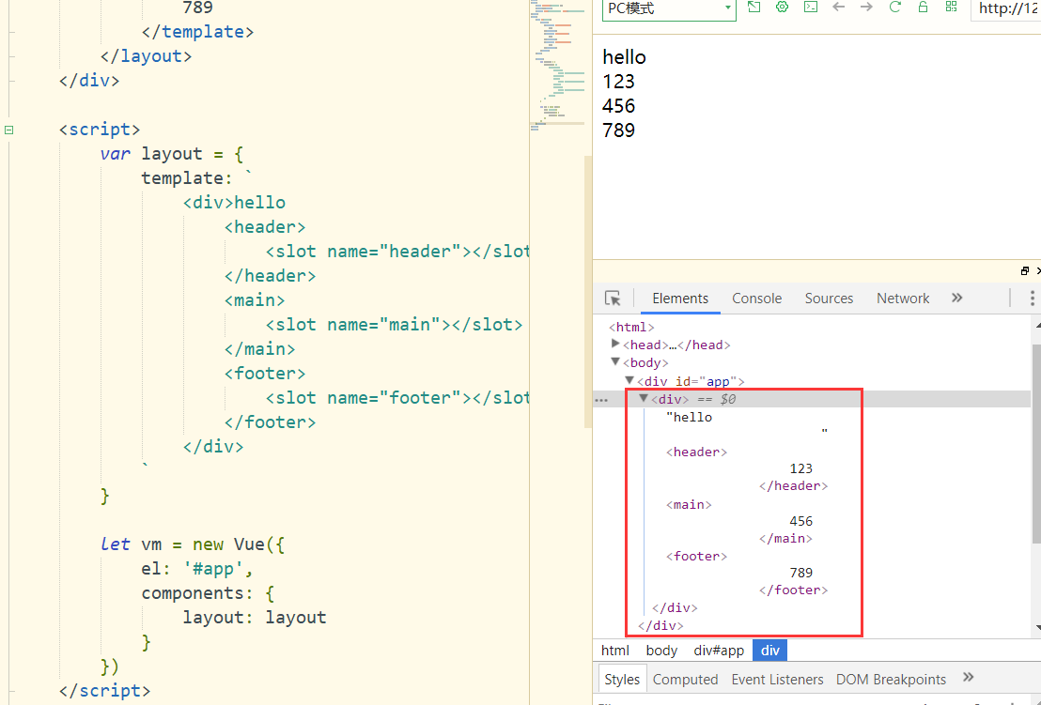The width and height of the screenshot is (1041, 705).
Task: Click the scroll-down arrow of Elements panel
Action: 1037,627
